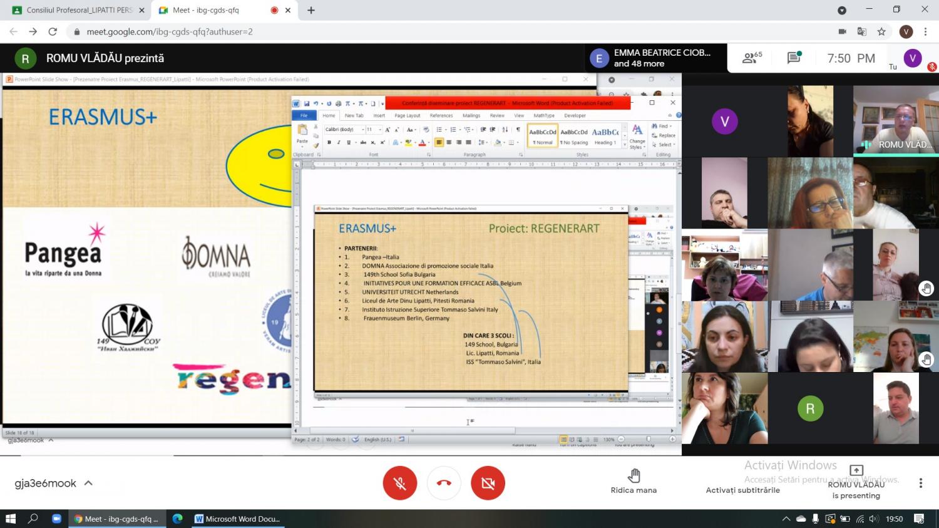Image resolution: width=939 pixels, height=528 pixels.
Task: Switch to Page Layout tab in Word
Action: click(x=408, y=115)
